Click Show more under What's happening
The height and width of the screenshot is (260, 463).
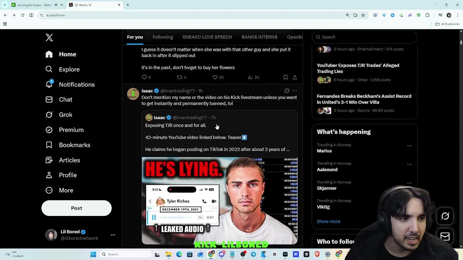click(x=328, y=221)
